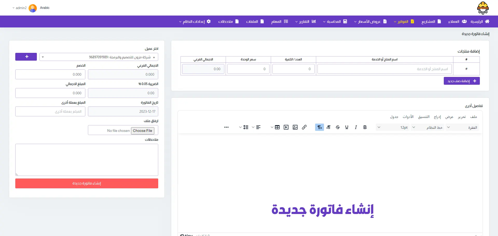498x236 pixels.
Task: Reveal more toolbar options with the ellipsis
Action: click(226, 127)
